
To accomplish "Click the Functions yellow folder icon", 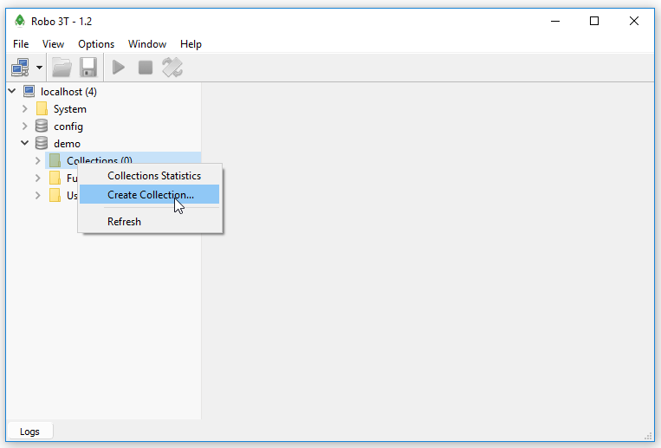I will click(55, 178).
